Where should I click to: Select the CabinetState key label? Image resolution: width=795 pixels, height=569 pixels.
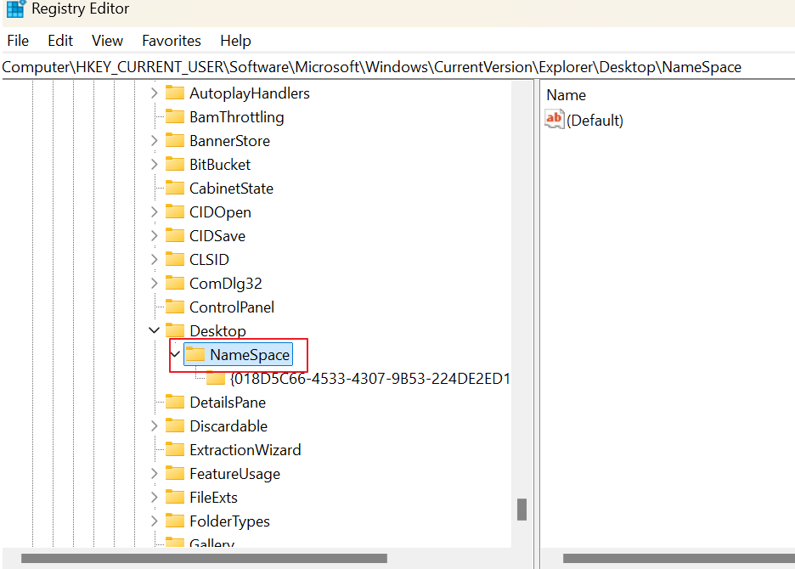click(x=231, y=189)
